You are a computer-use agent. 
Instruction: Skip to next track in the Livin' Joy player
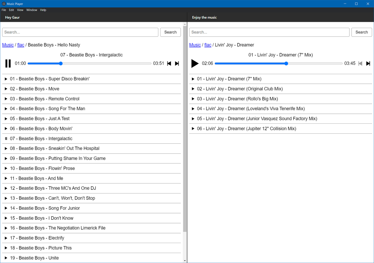pos(368,64)
